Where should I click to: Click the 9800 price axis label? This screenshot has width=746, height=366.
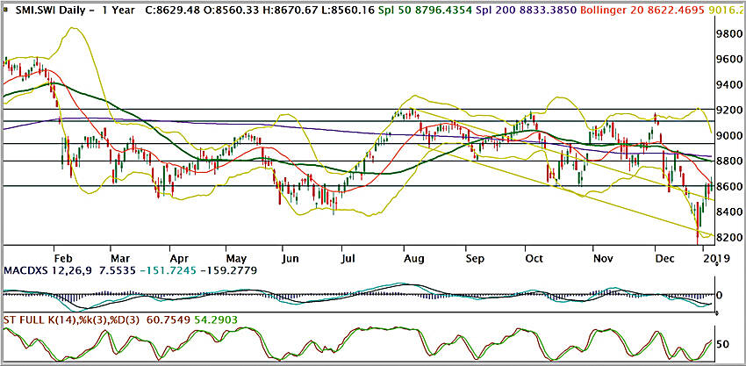[730, 34]
